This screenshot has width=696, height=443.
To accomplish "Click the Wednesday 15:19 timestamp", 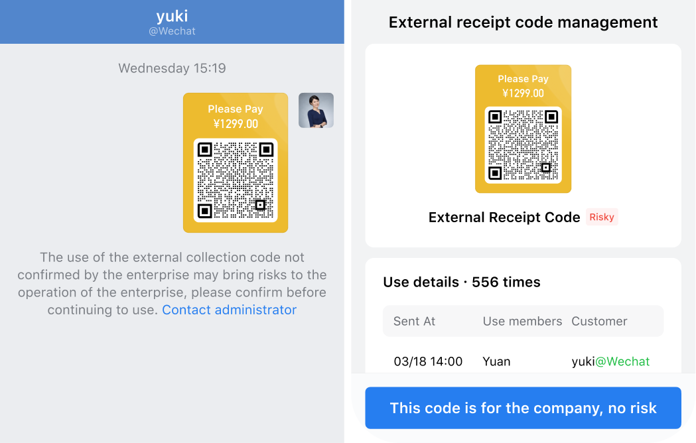I will pyautogui.click(x=173, y=68).
